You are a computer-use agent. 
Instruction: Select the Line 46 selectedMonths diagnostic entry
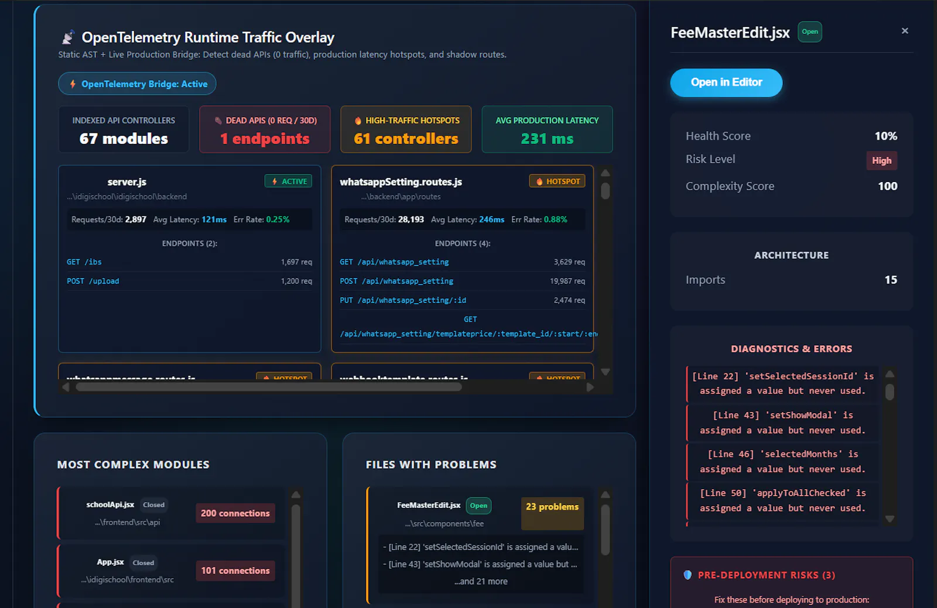(782, 462)
